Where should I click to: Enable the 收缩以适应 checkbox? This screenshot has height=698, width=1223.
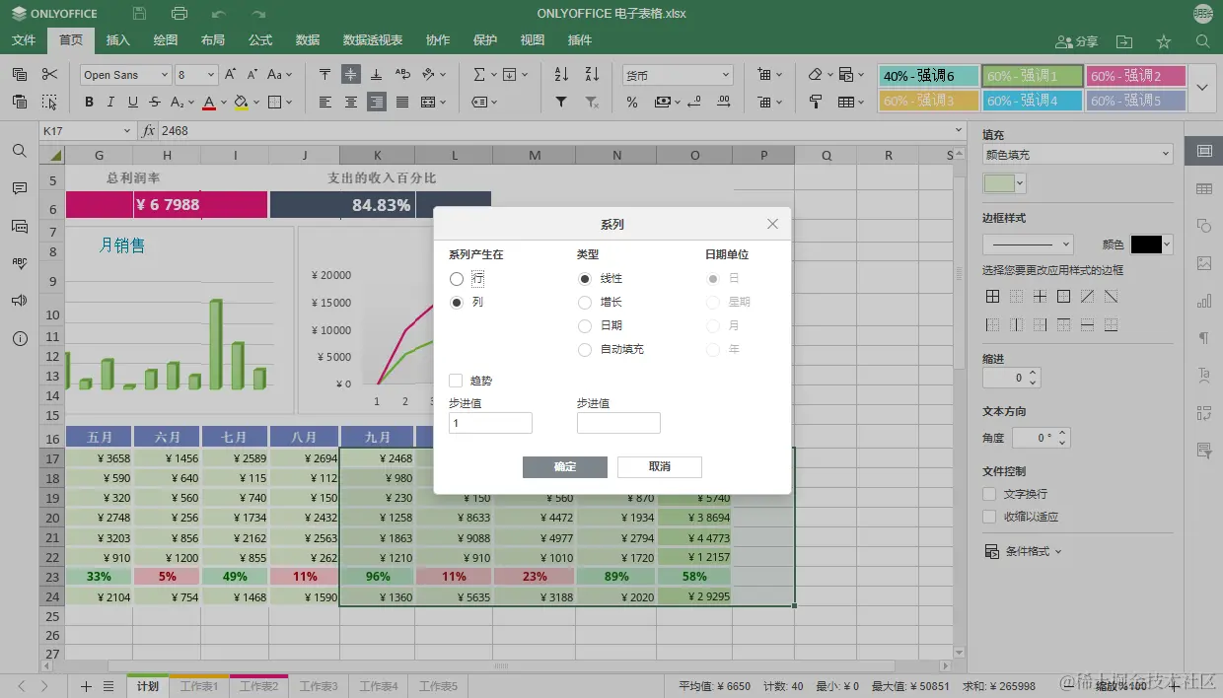click(989, 517)
